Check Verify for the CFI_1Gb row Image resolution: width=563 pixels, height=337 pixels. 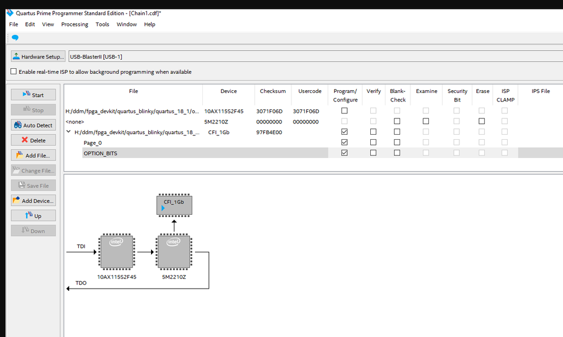point(373,132)
